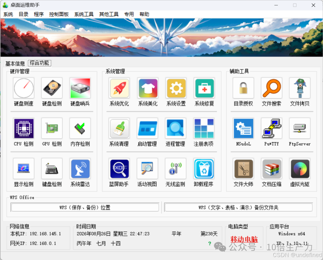This screenshot has width=323, height=260.
Task: Click 卸载程序 recycle bin icon
Action: [x=204, y=169]
